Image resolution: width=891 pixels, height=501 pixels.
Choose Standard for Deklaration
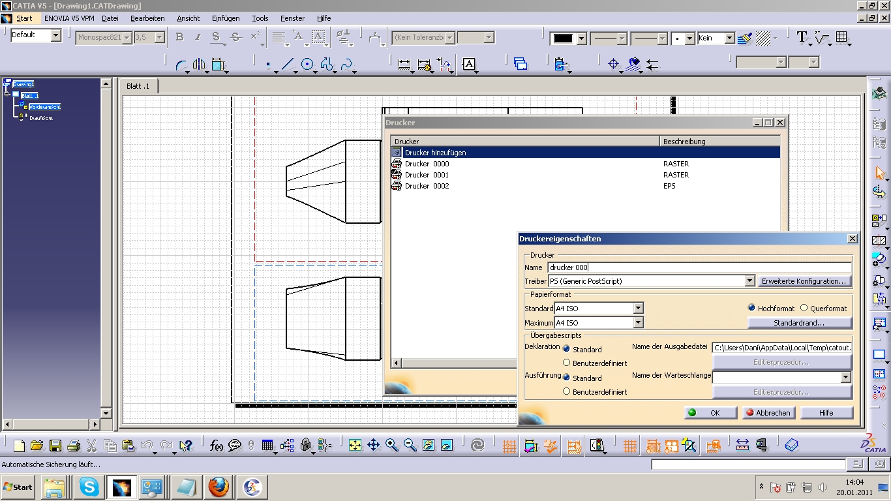(x=566, y=349)
